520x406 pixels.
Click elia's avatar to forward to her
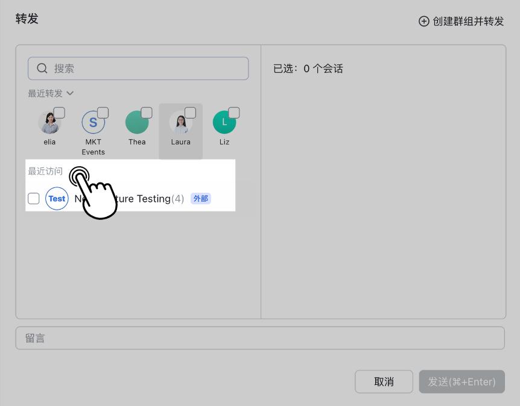click(49, 122)
